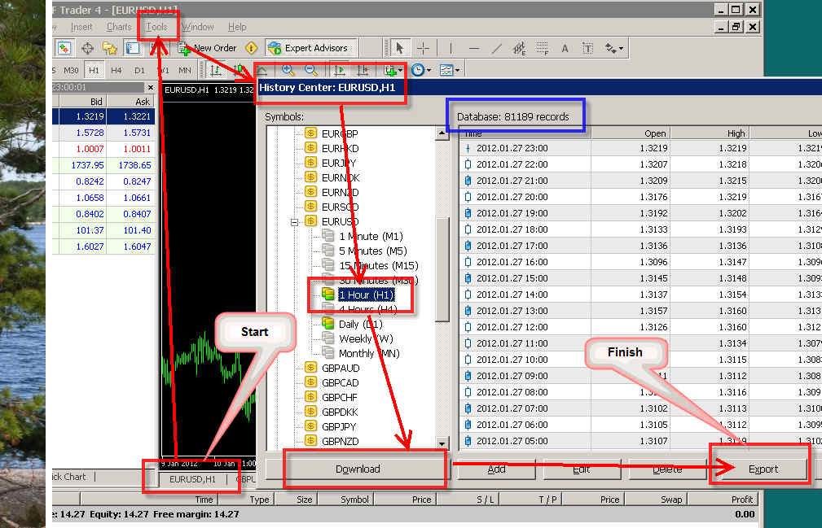Click the zoom in magnifier icon
Viewport: 822px width, 528px height.
288,71
